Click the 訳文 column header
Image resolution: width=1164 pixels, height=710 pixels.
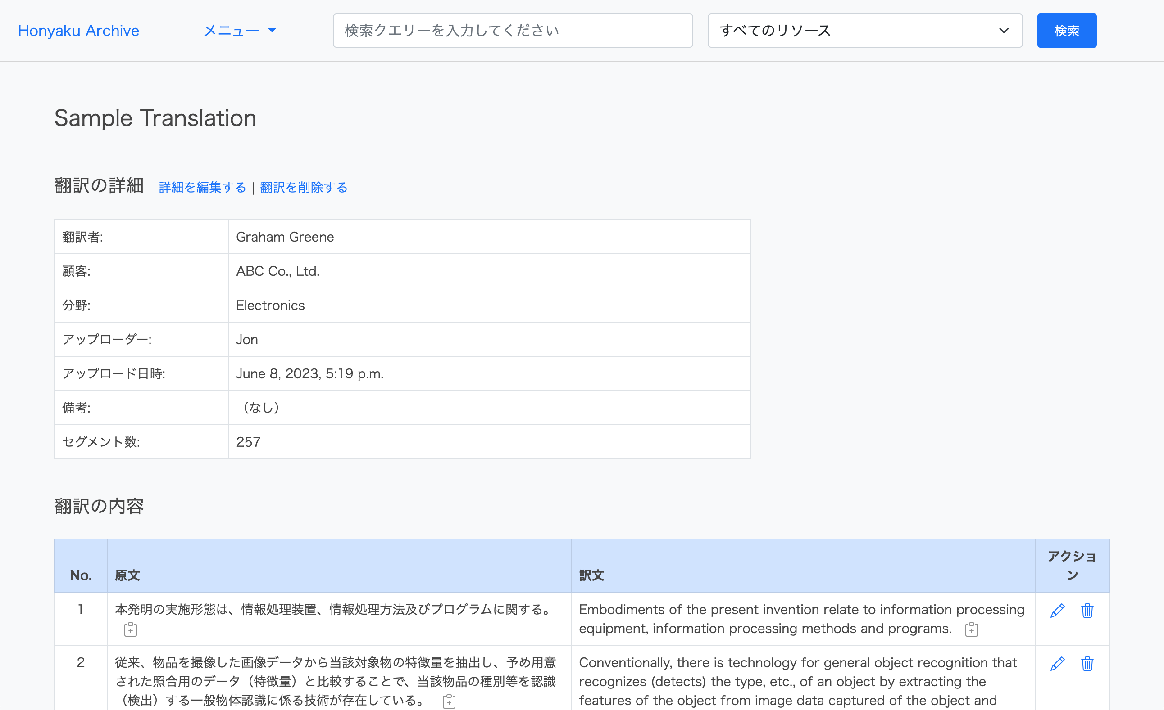pos(591,575)
